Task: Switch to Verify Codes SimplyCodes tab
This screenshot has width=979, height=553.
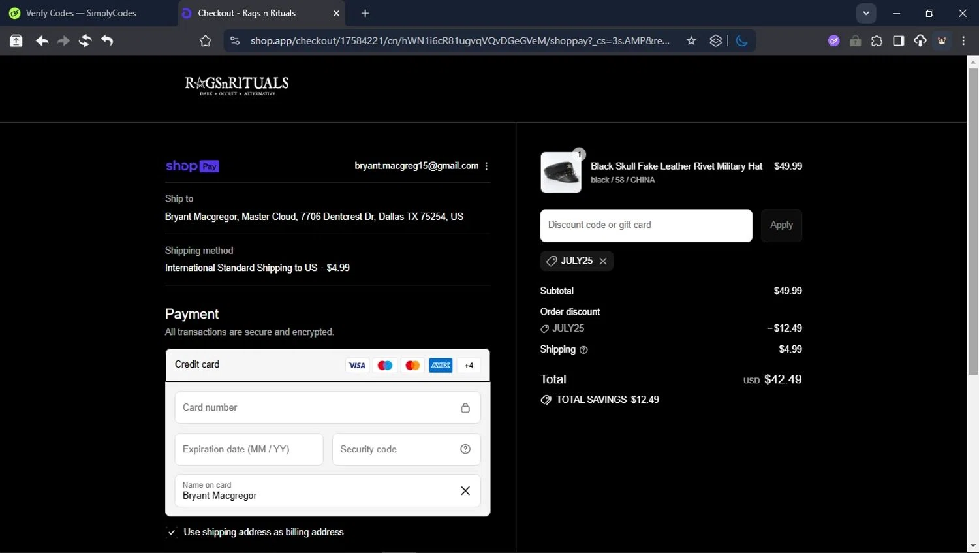Action: point(81,13)
